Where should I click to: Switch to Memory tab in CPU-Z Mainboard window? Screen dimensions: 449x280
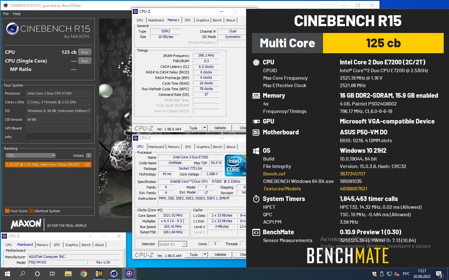pos(42,245)
